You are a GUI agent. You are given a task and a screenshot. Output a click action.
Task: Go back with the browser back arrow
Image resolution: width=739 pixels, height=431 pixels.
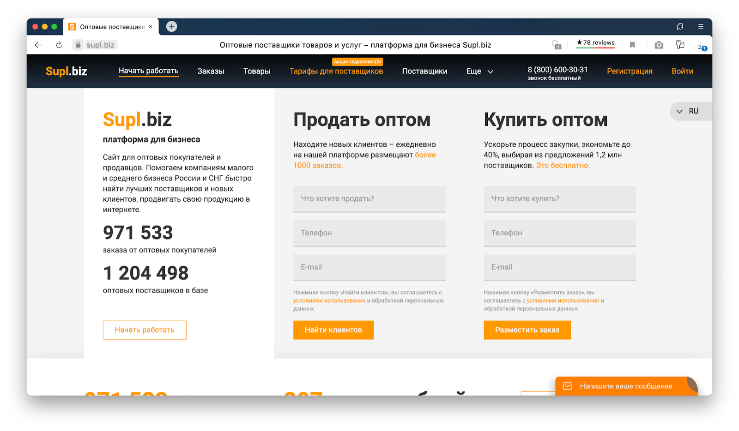click(38, 45)
